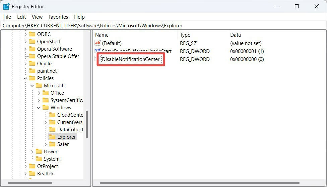Click the ODBC folder icon
Image resolution: width=327 pixels, height=187 pixels.
(32, 34)
